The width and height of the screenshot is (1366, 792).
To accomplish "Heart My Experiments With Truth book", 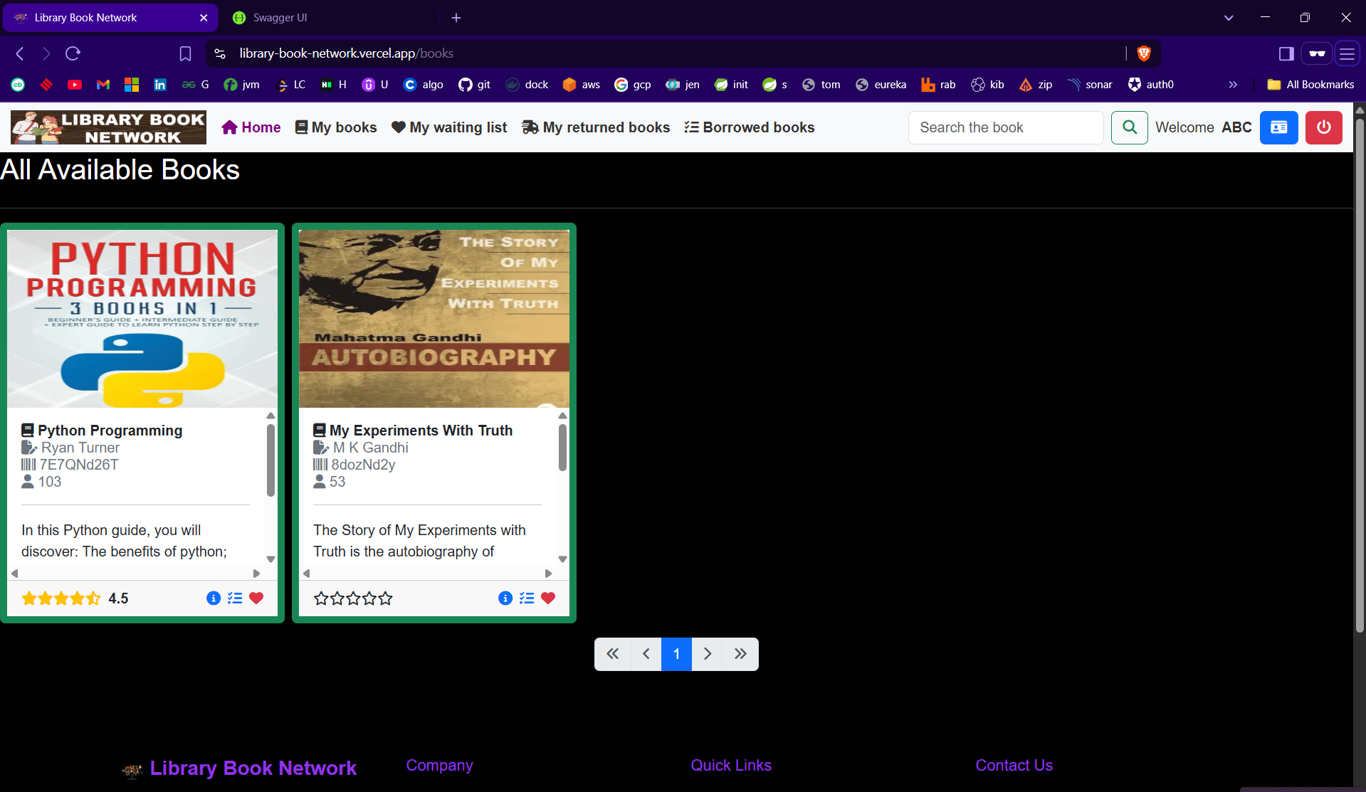I will click(548, 598).
